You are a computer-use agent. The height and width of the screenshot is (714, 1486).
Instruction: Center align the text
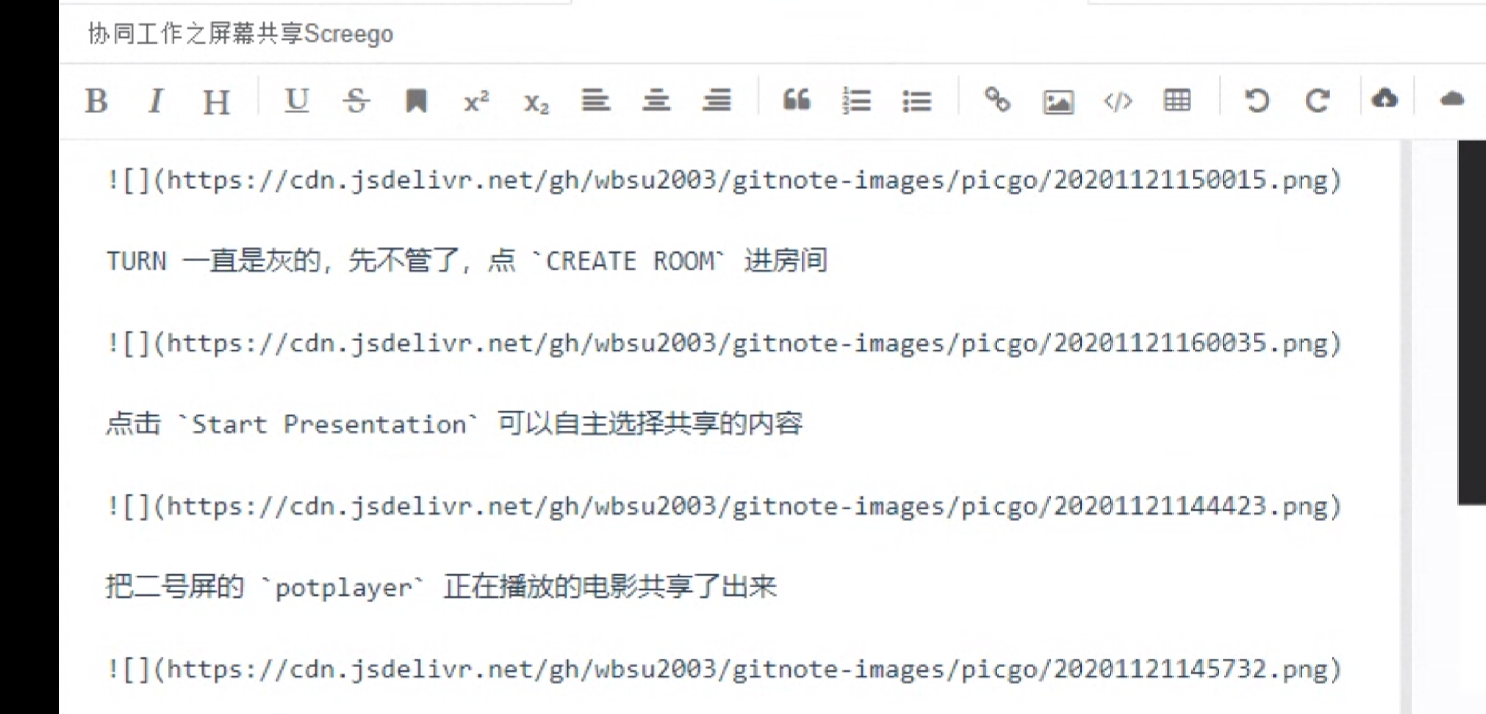tap(656, 100)
